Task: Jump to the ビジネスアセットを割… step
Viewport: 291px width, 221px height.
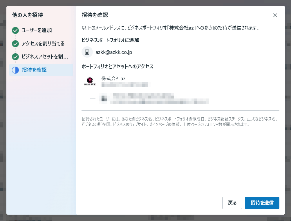Action: coord(45,56)
